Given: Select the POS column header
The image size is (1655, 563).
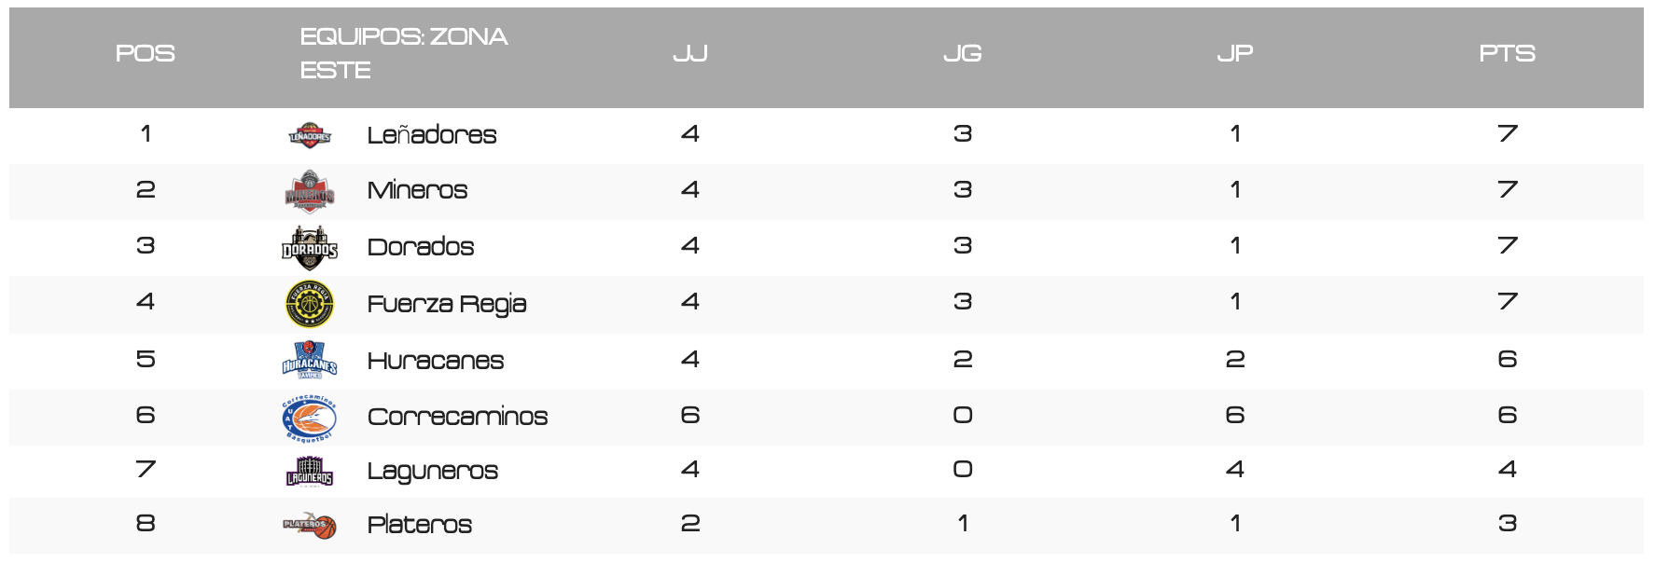Looking at the screenshot, I should [146, 54].
